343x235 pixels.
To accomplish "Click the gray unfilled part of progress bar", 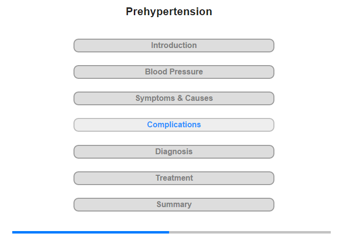I will (x=250, y=232).
